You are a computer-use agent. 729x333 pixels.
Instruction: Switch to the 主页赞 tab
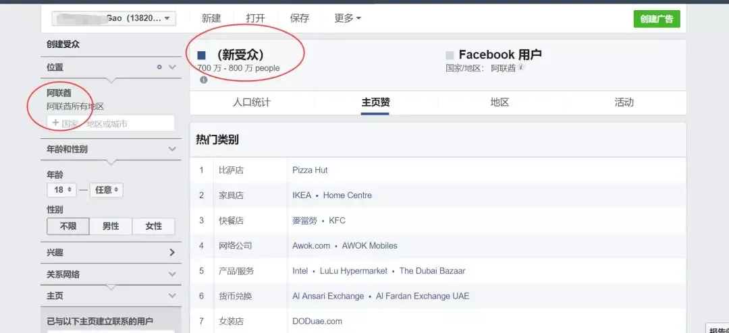pyautogui.click(x=376, y=102)
